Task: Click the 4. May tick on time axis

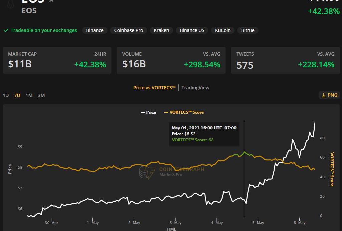Action: [x=217, y=223]
